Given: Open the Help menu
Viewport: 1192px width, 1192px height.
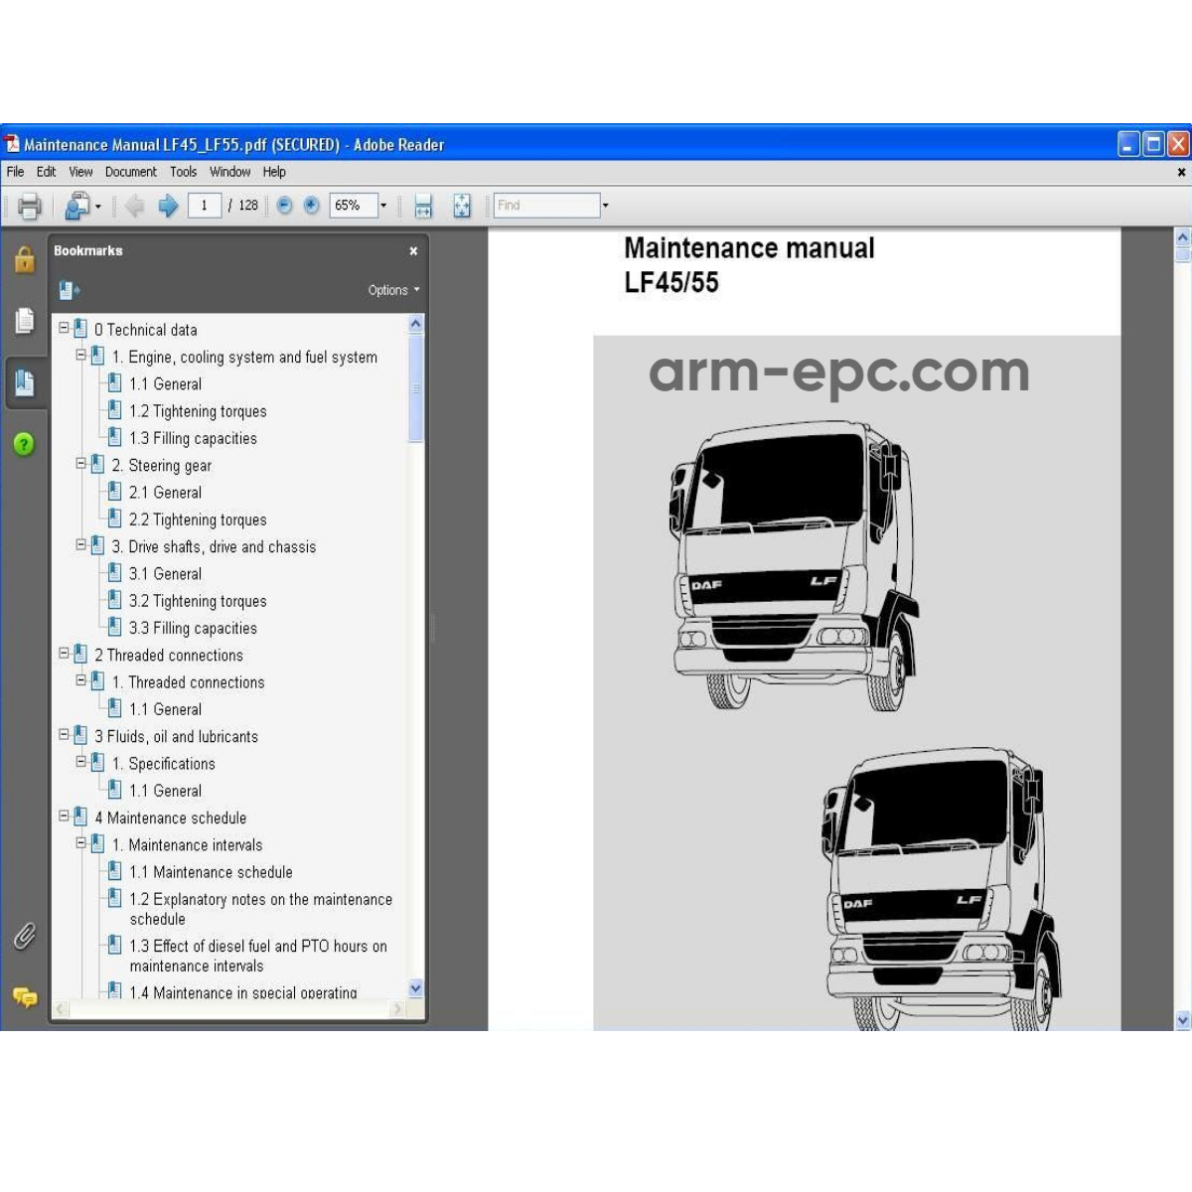Looking at the screenshot, I should pos(274,172).
